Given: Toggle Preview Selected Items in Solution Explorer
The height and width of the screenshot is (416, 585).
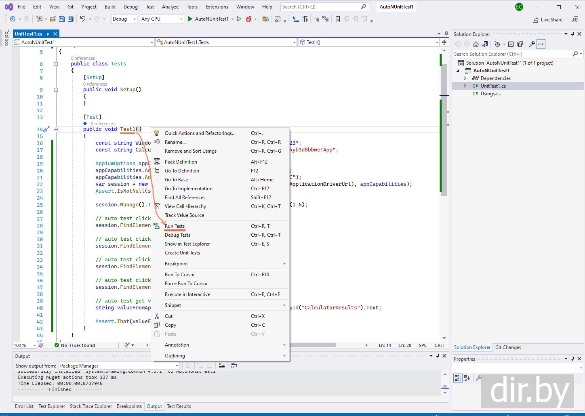Looking at the screenshot, I should coord(541,44).
